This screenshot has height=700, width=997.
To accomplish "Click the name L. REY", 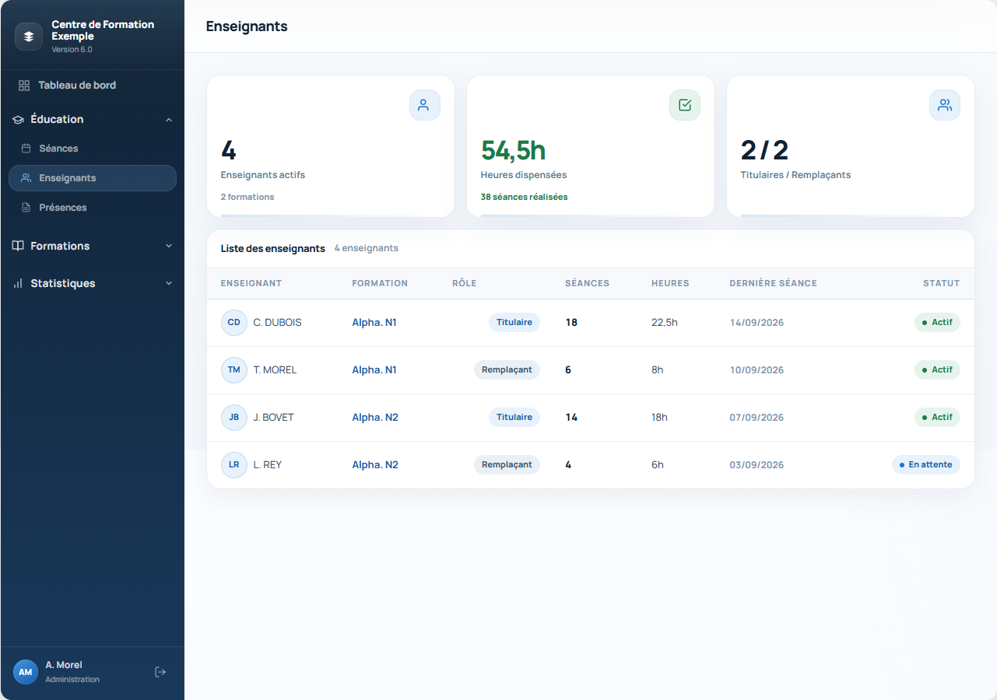I will coord(268,465).
